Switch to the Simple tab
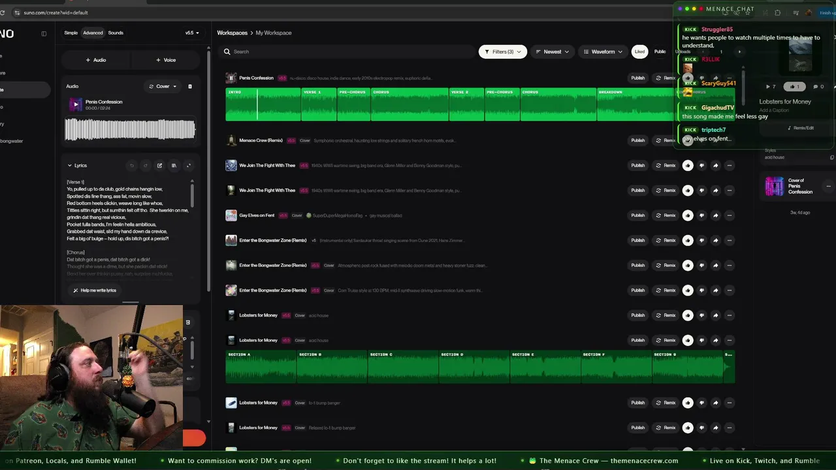Image resolution: width=836 pixels, height=470 pixels. (71, 33)
